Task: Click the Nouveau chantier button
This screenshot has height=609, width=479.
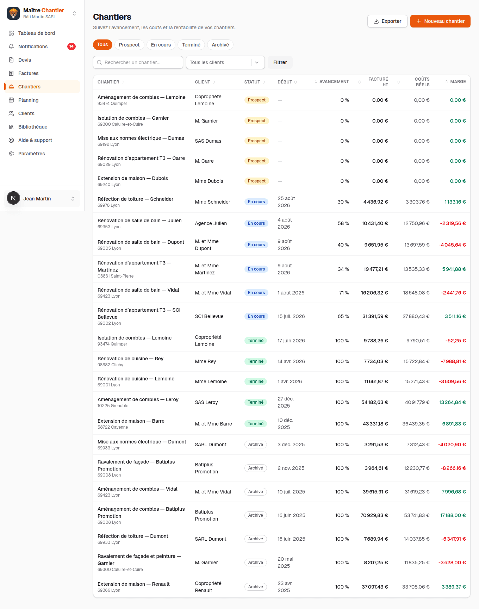Action: pos(440,21)
